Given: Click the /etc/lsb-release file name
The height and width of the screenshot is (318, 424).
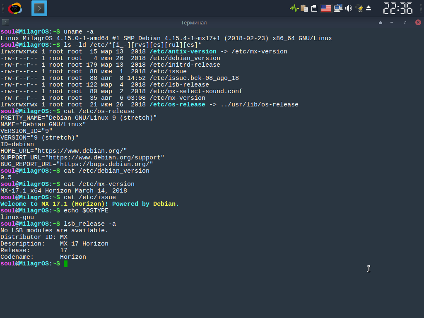Looking at the screenshot, I should (x=179, y=84).
